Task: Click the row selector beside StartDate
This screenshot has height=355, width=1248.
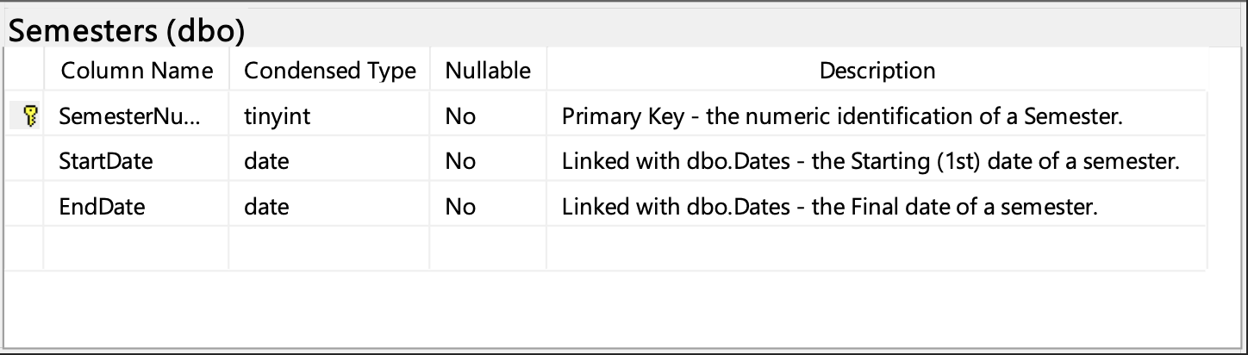Action: (24, 161)
